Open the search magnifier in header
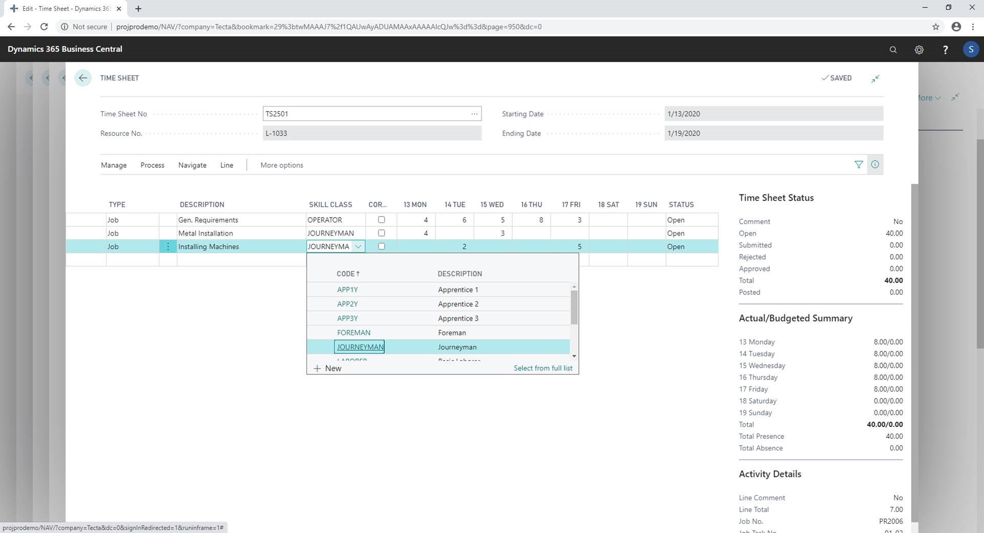This screenshot has height=533, width=984. (x=893, y=50)
